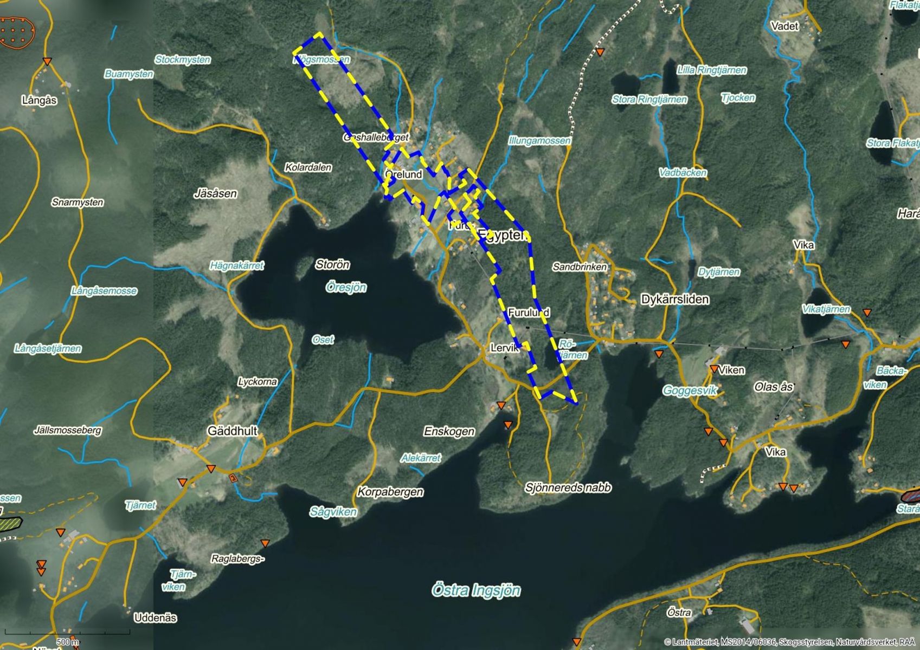Click the Egypten place label
This screenshot has height=650, width=920.
pos(502,236)
